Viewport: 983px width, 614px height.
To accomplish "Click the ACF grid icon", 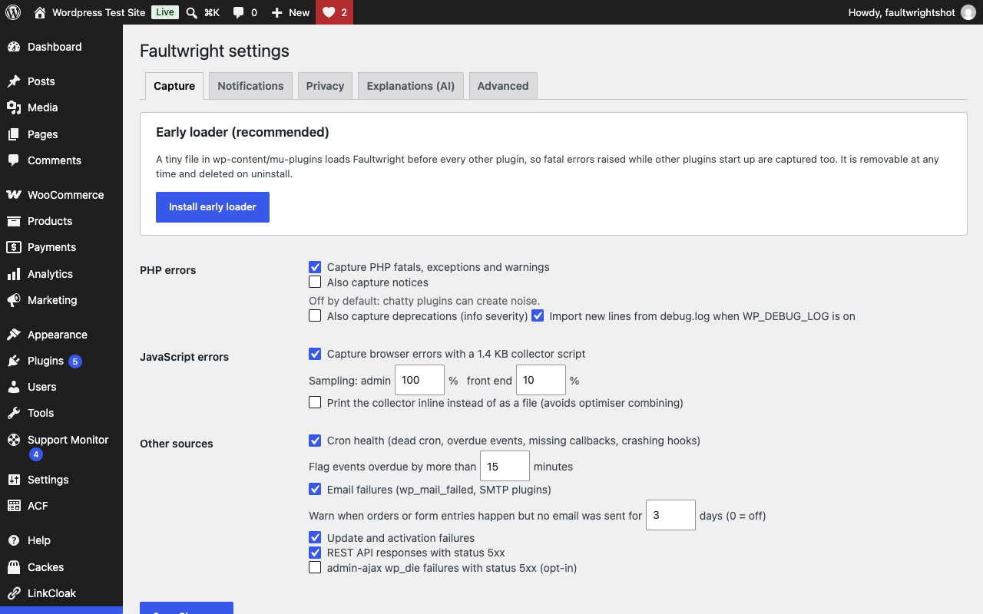I will click(x=14, y=506).
